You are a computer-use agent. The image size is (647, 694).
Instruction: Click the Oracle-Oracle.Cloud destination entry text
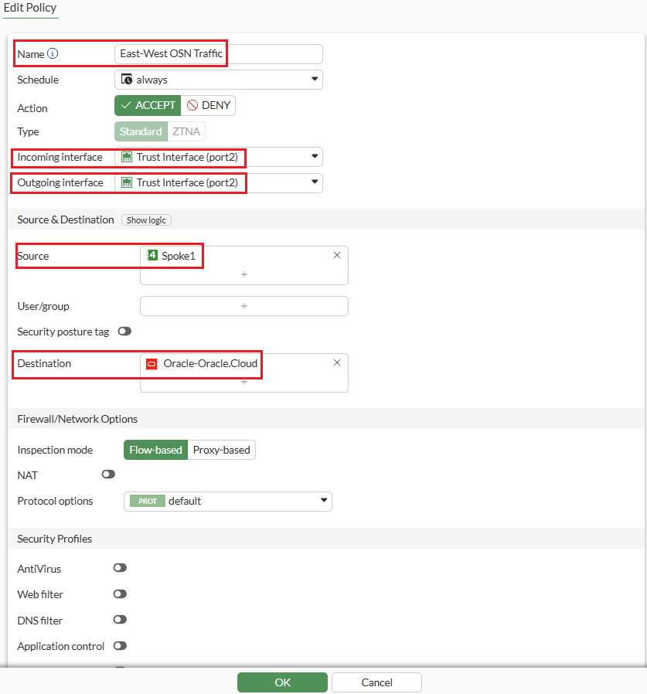[x=210, y=363]
